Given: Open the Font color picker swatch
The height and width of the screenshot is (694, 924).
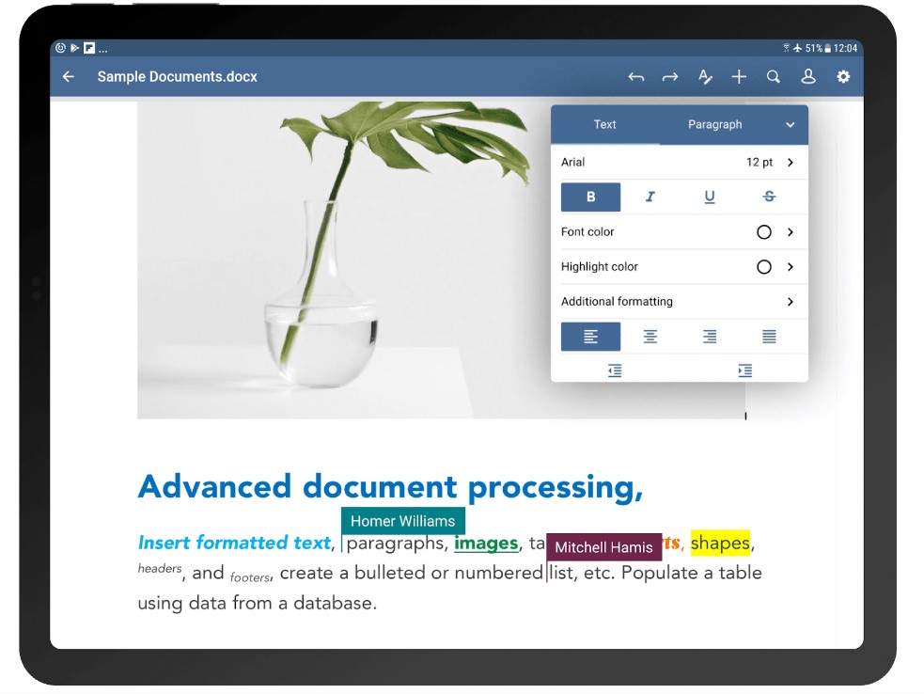Looking at the screenshot, I should [764, 231].
